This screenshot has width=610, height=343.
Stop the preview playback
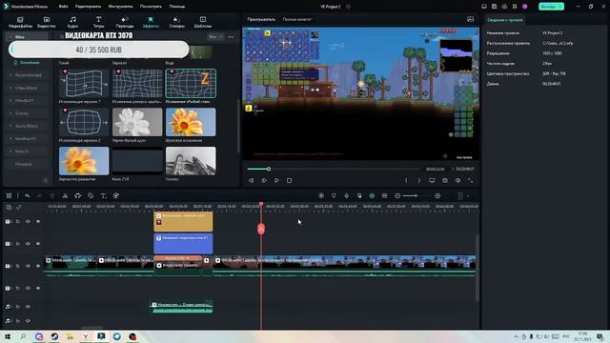pyautogui.click(x=289, y=180)
